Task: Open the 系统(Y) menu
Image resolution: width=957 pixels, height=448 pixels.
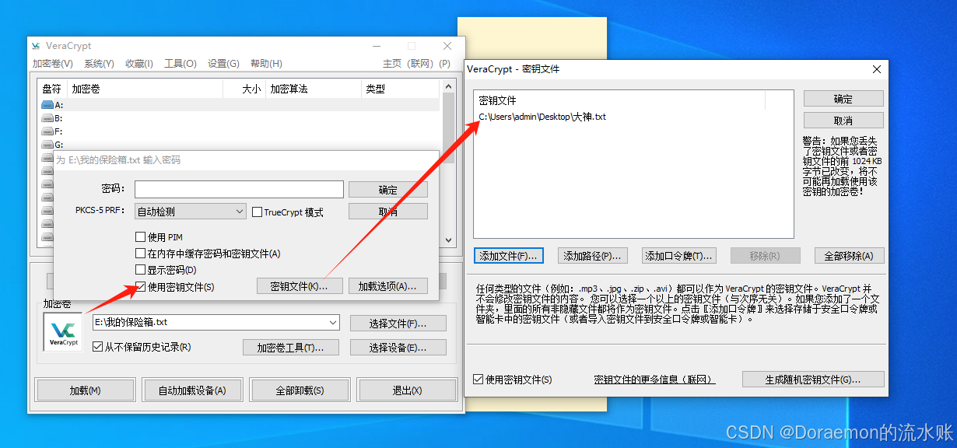Action: (x=99, y=64)
